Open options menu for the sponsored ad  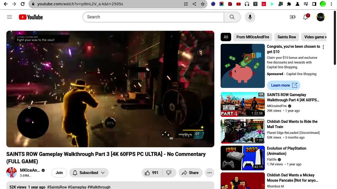(x=323, y=47)
